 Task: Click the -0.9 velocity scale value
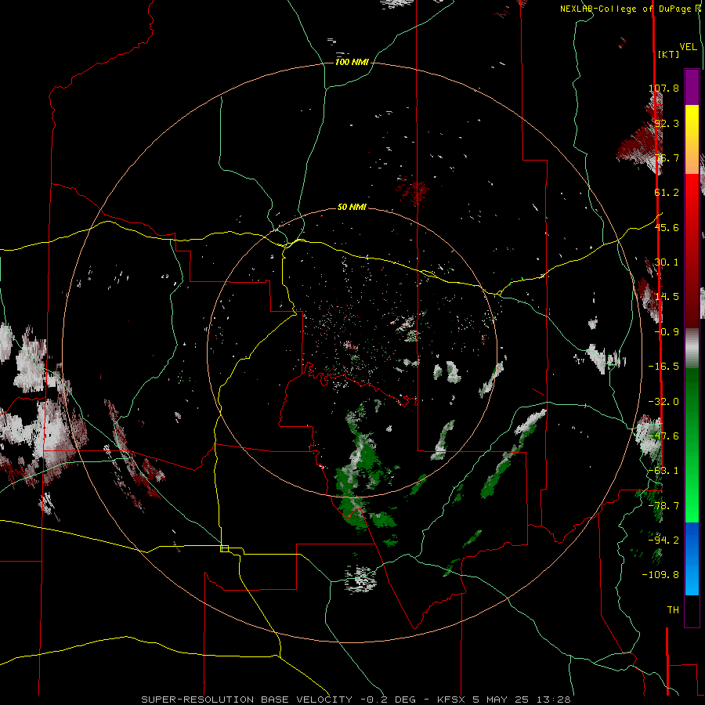click(x=667, y=332)
